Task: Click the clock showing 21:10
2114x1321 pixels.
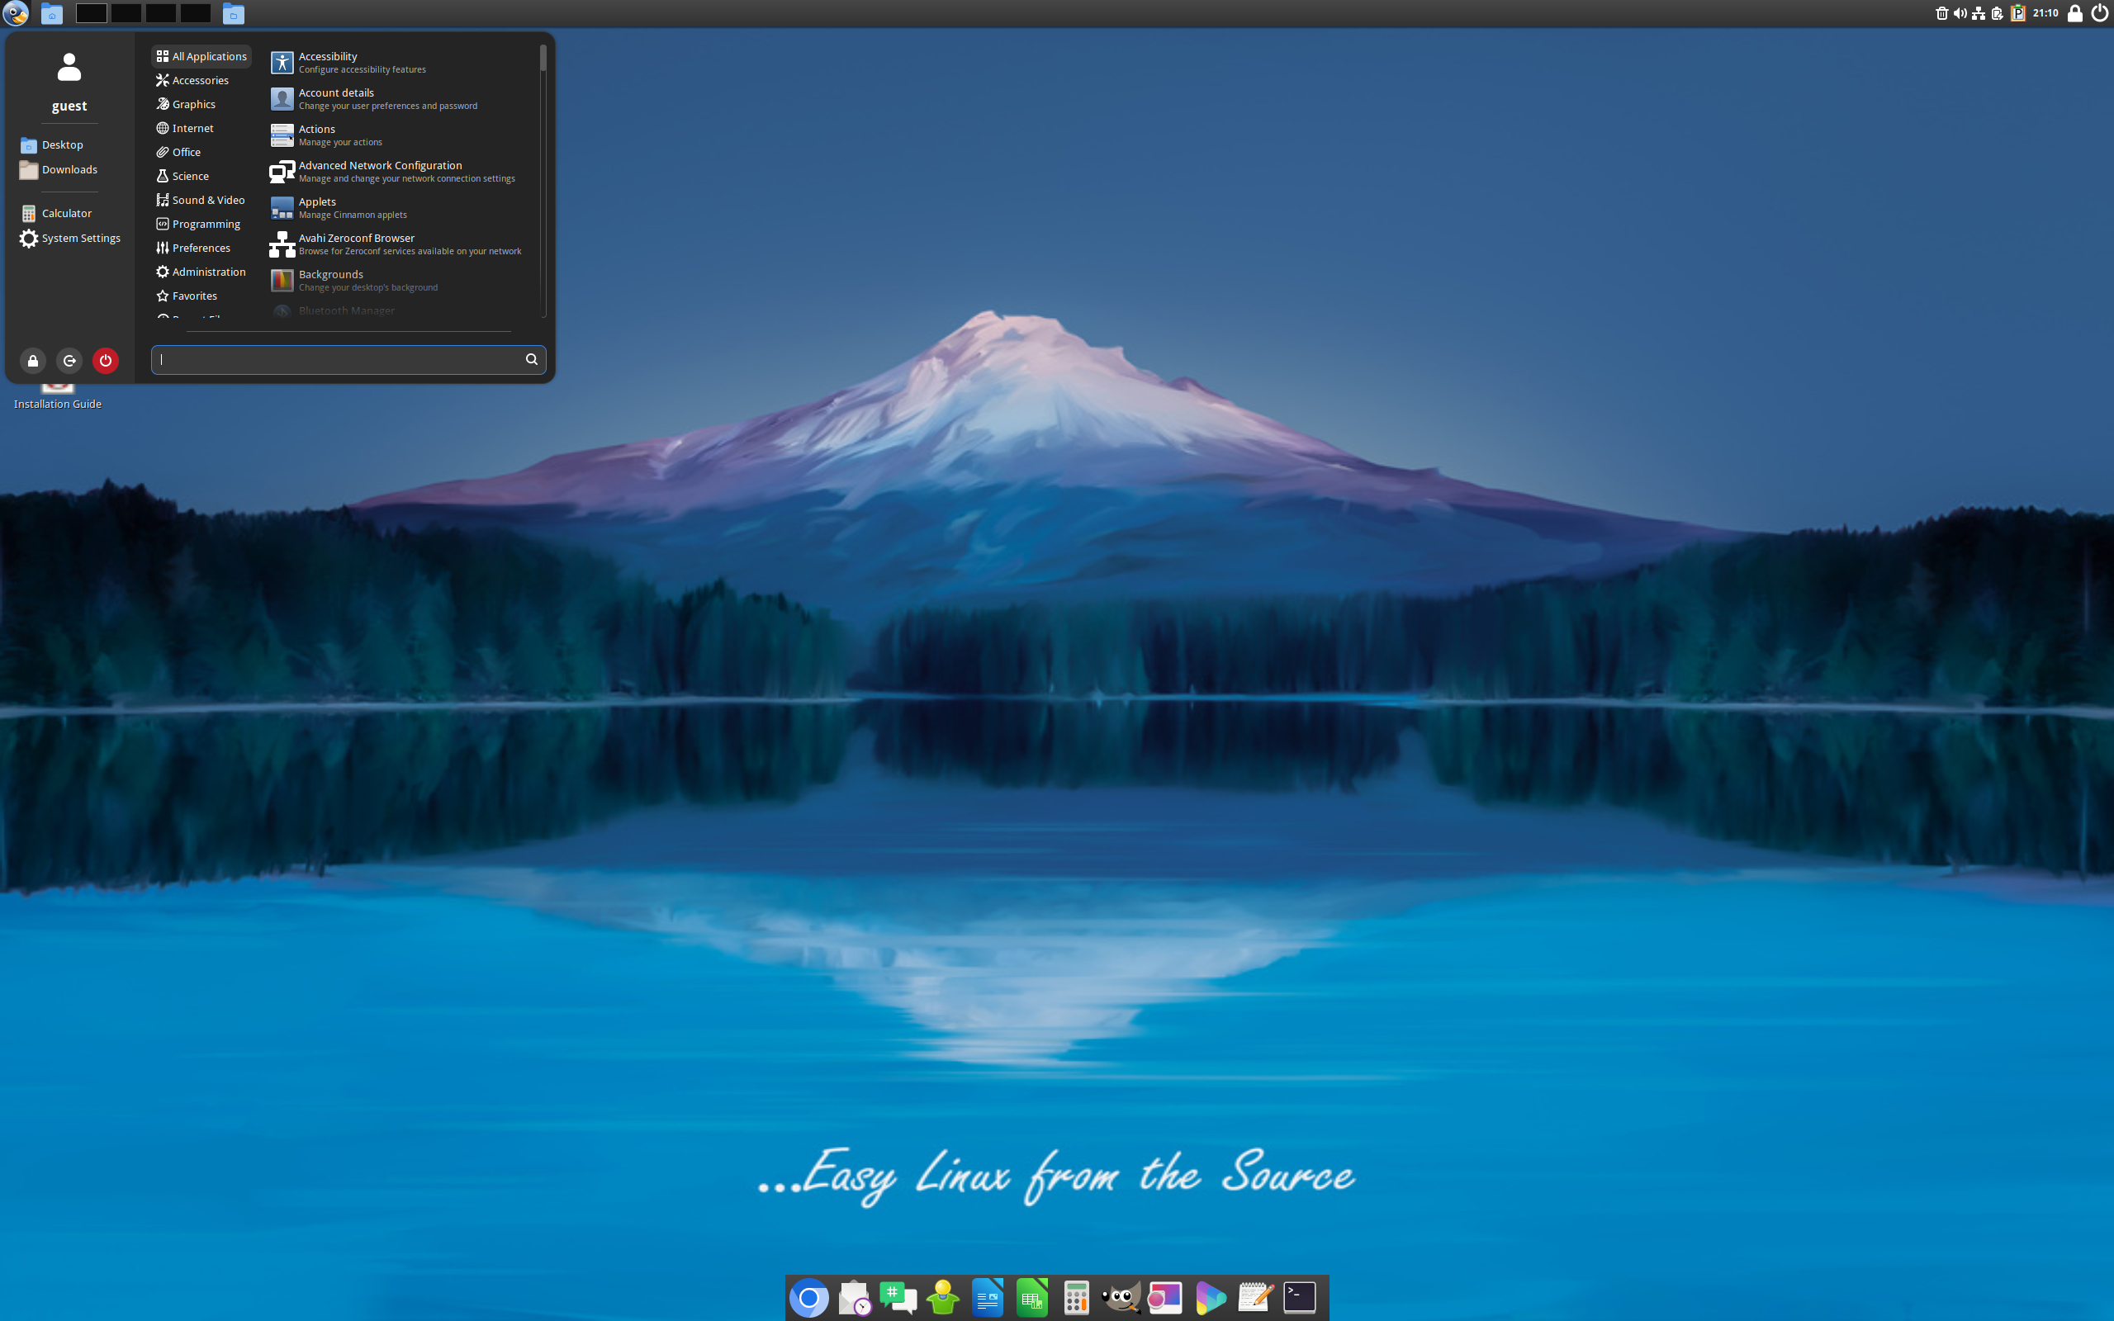Action: pyautogui.click(x=2045, y=13)
